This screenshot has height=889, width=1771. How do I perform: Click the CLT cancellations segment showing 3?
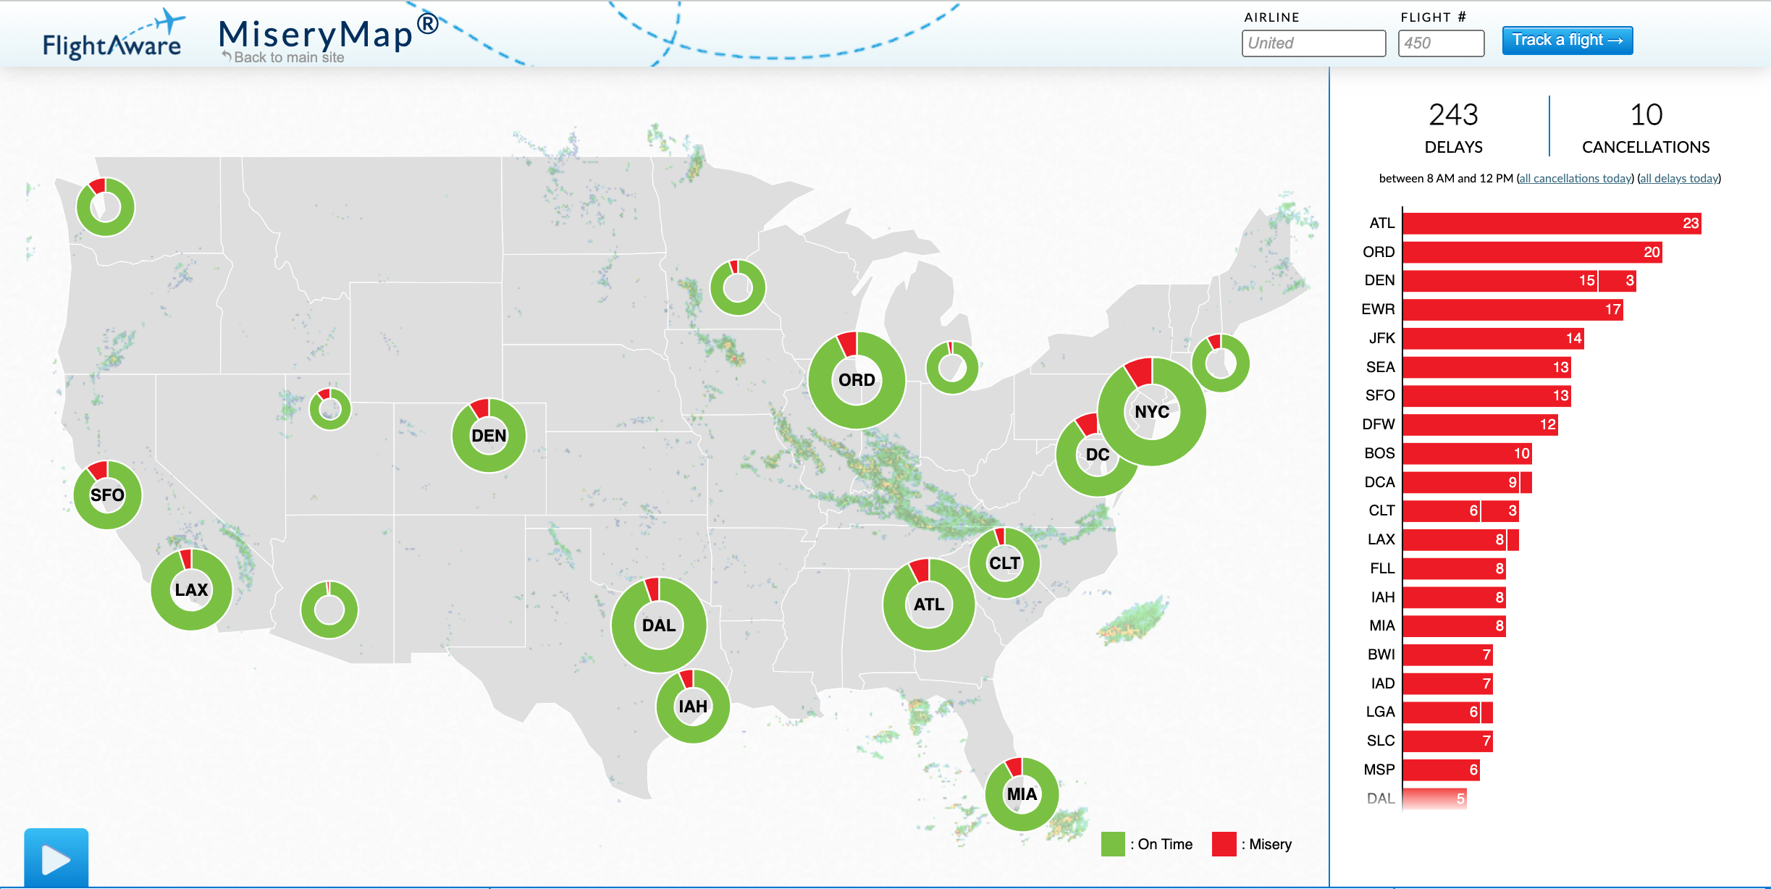pos(1500,511)
